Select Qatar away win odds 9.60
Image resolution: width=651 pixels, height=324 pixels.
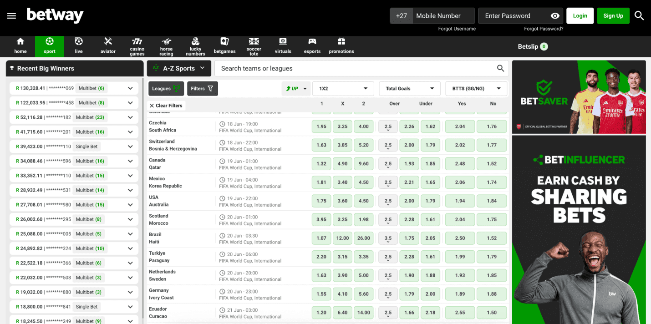(x=364, y=164)
